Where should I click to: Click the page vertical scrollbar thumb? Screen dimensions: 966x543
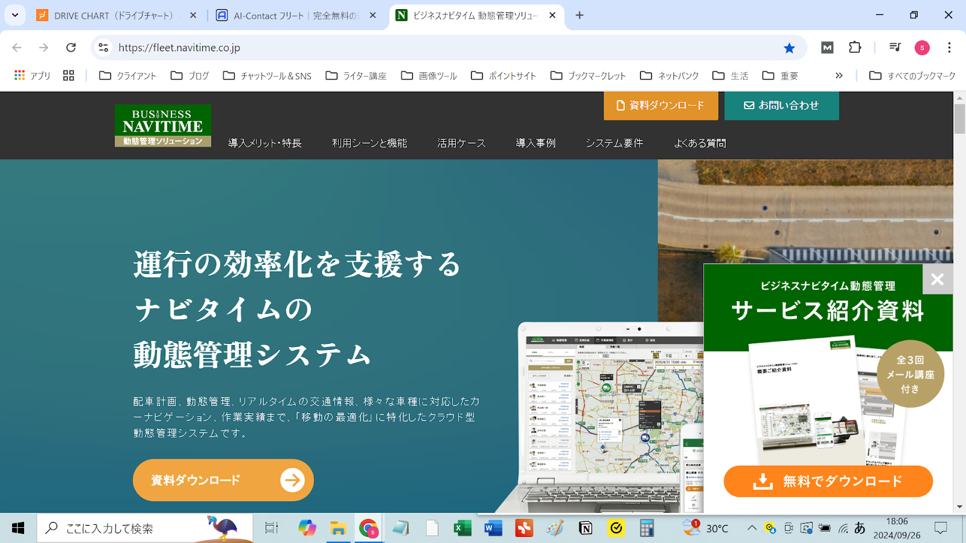[x=959, y=119]
